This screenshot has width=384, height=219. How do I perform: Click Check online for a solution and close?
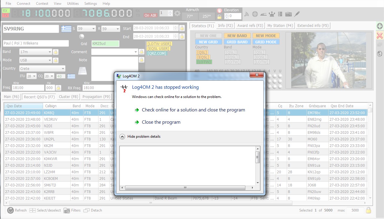193,110
